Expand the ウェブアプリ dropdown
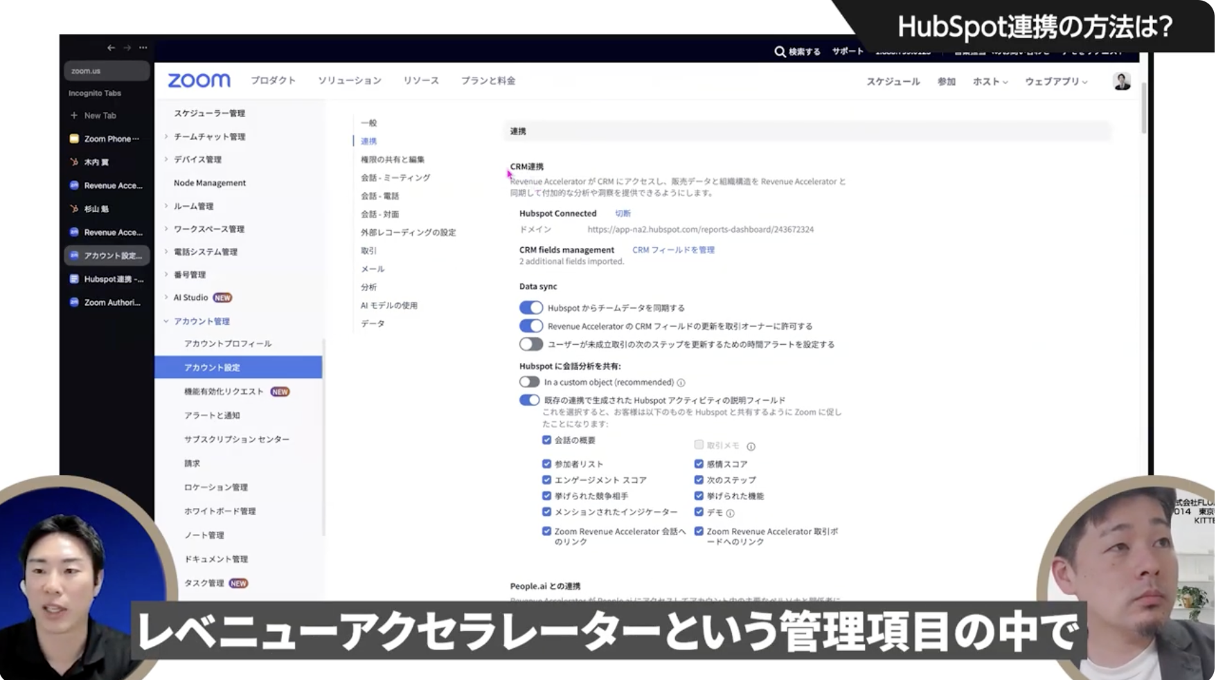The height and width of the screenshot is (680, 1216). click(x=1055, y=82)
